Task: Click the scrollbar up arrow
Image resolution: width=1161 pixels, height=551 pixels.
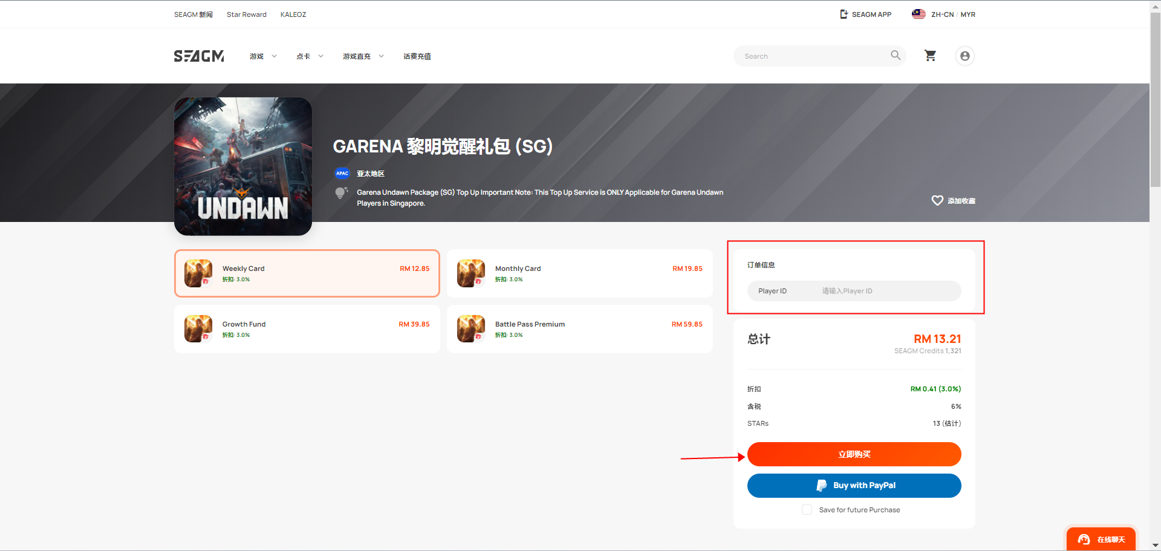Action: pos(1155,5)
